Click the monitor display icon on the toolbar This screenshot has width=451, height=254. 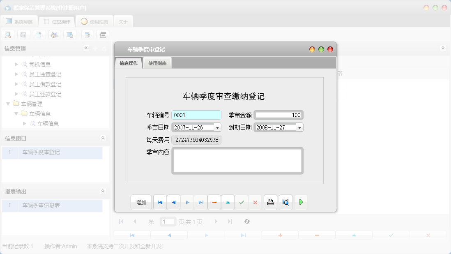70,35
